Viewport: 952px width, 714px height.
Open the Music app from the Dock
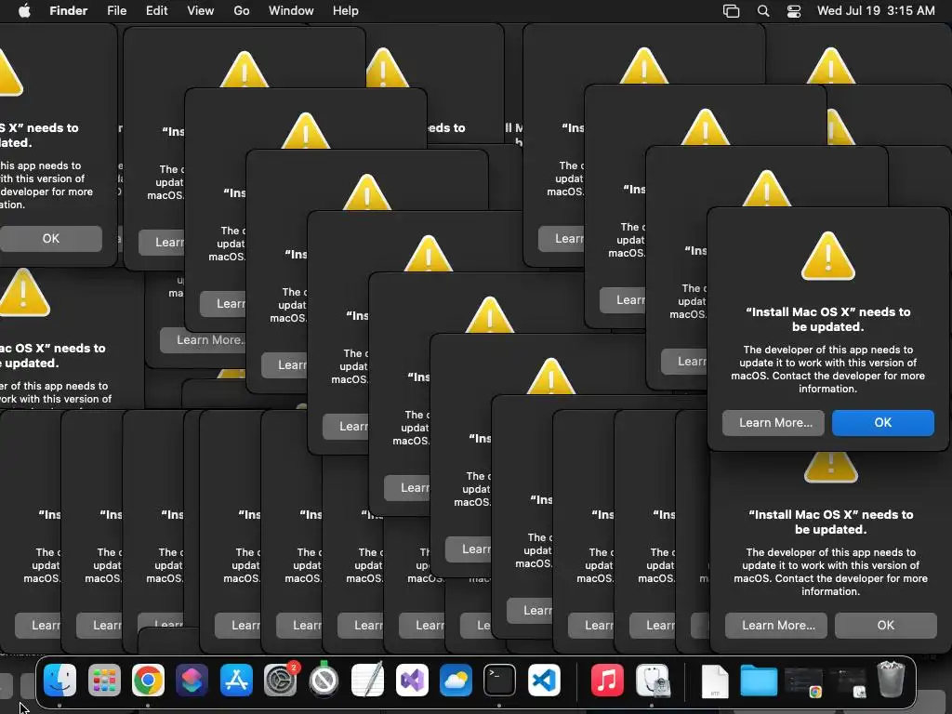(x=607, y=680)
